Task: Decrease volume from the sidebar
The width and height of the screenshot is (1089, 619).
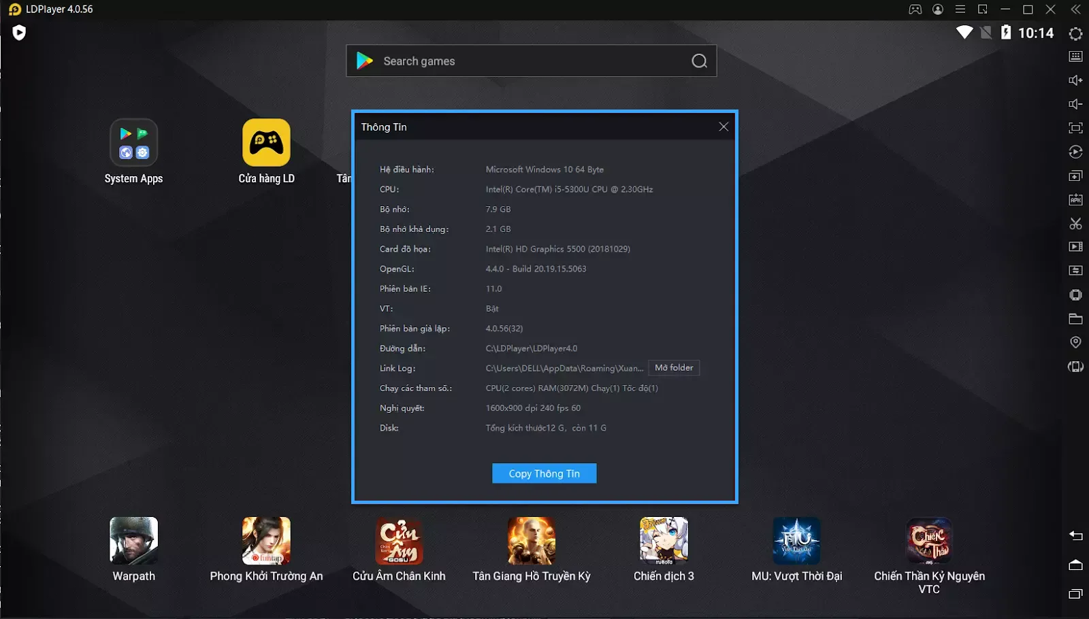Action: point(1075,104)
